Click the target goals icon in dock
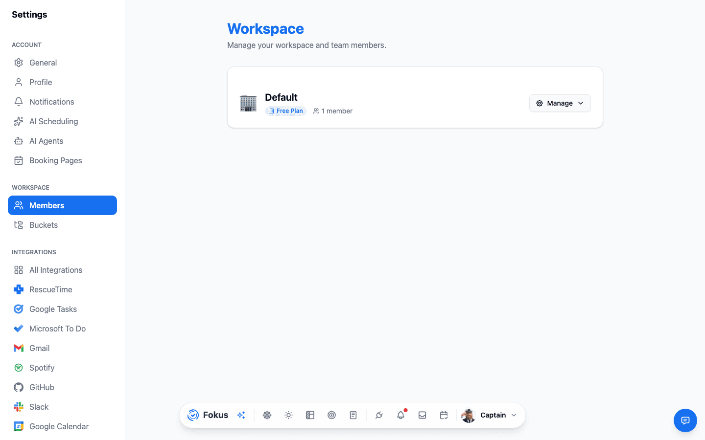 coord(332,415)
